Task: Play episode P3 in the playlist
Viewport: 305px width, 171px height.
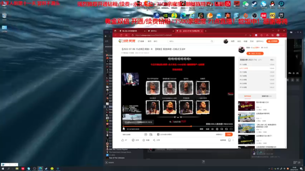Action: click(x=257, y=72)
